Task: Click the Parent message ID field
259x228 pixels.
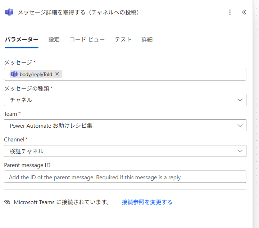Action: coord(125,177)
